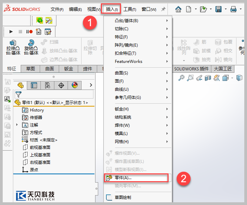
Task: Expand the 注解 (Annotations) tree node
Action: (x=17, y=125)
